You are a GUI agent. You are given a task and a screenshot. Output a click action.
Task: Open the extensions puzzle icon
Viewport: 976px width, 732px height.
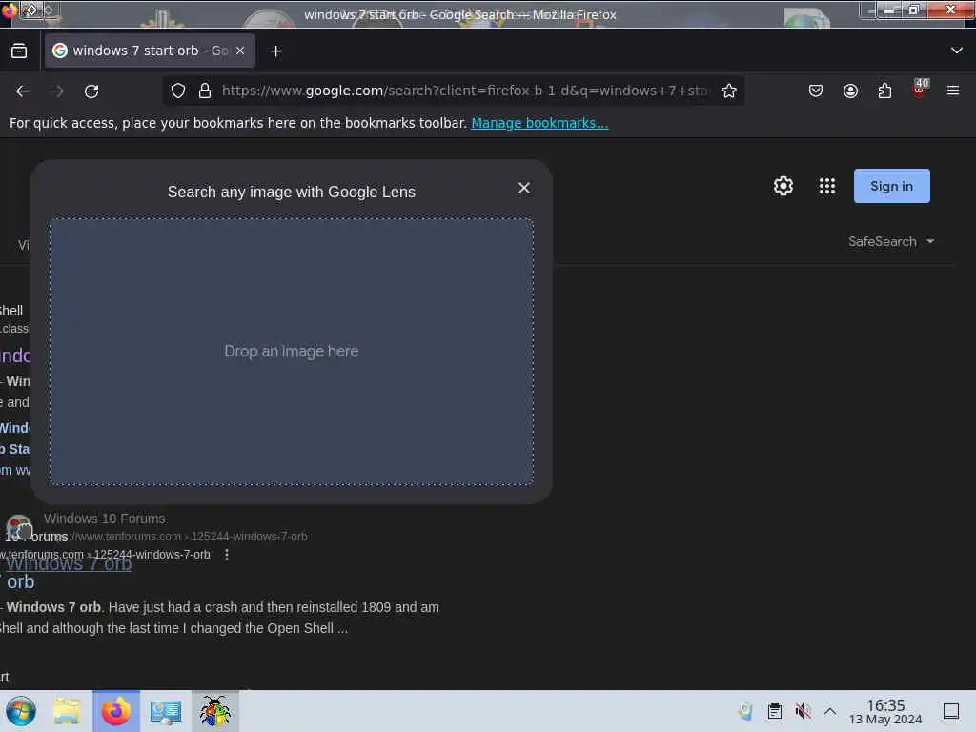[x=884, y=91]
